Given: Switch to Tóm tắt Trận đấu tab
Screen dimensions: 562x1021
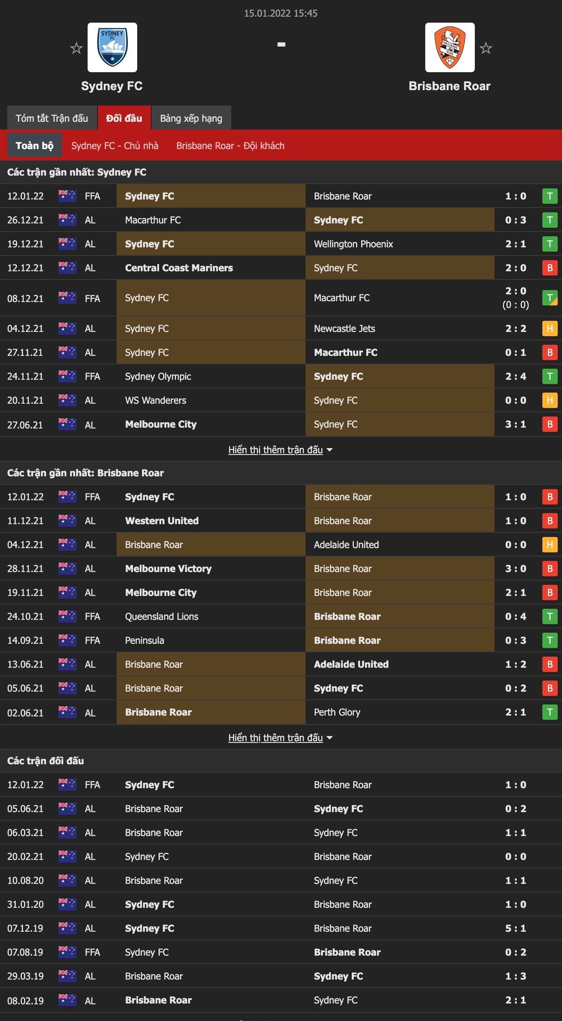Looking at the screenshot, I should [x=52, y=118].
